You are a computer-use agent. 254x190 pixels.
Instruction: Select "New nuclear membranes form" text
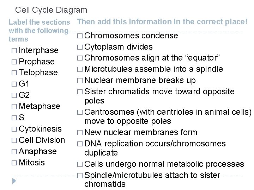[x=141, y=133]
